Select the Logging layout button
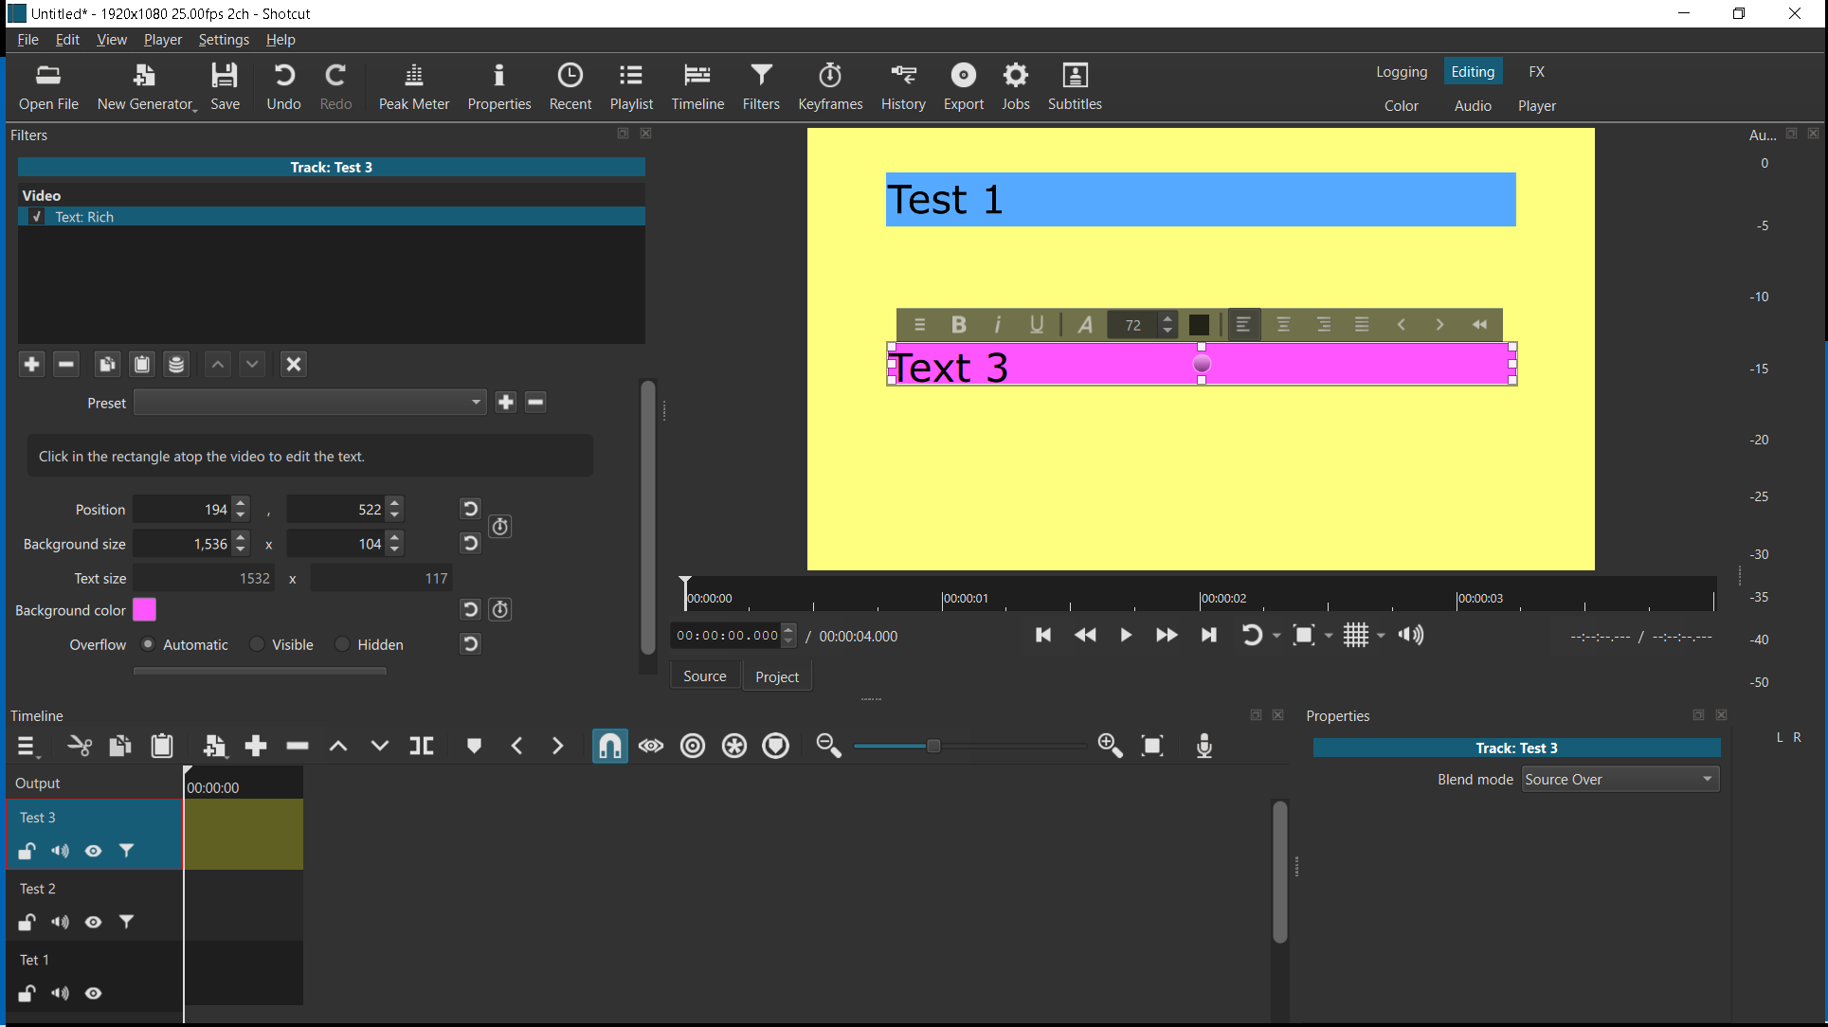This screenshot has width=1828, height=1027. [x=1401, y=72]
